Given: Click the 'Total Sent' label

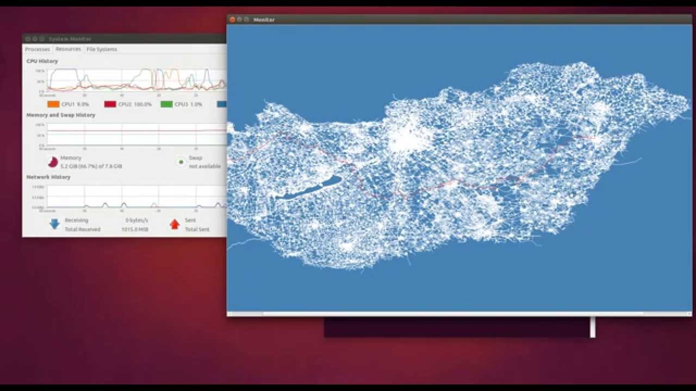Looking at the screenshot, I should click(197, 230).
